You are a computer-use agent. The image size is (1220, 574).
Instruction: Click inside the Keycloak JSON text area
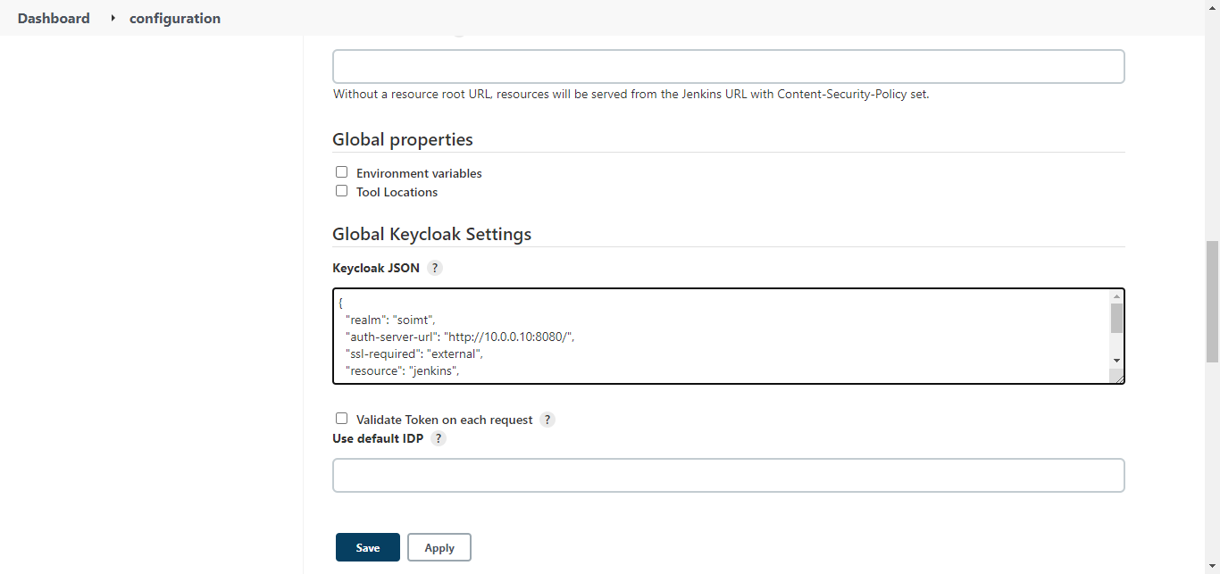click(714, 336)
